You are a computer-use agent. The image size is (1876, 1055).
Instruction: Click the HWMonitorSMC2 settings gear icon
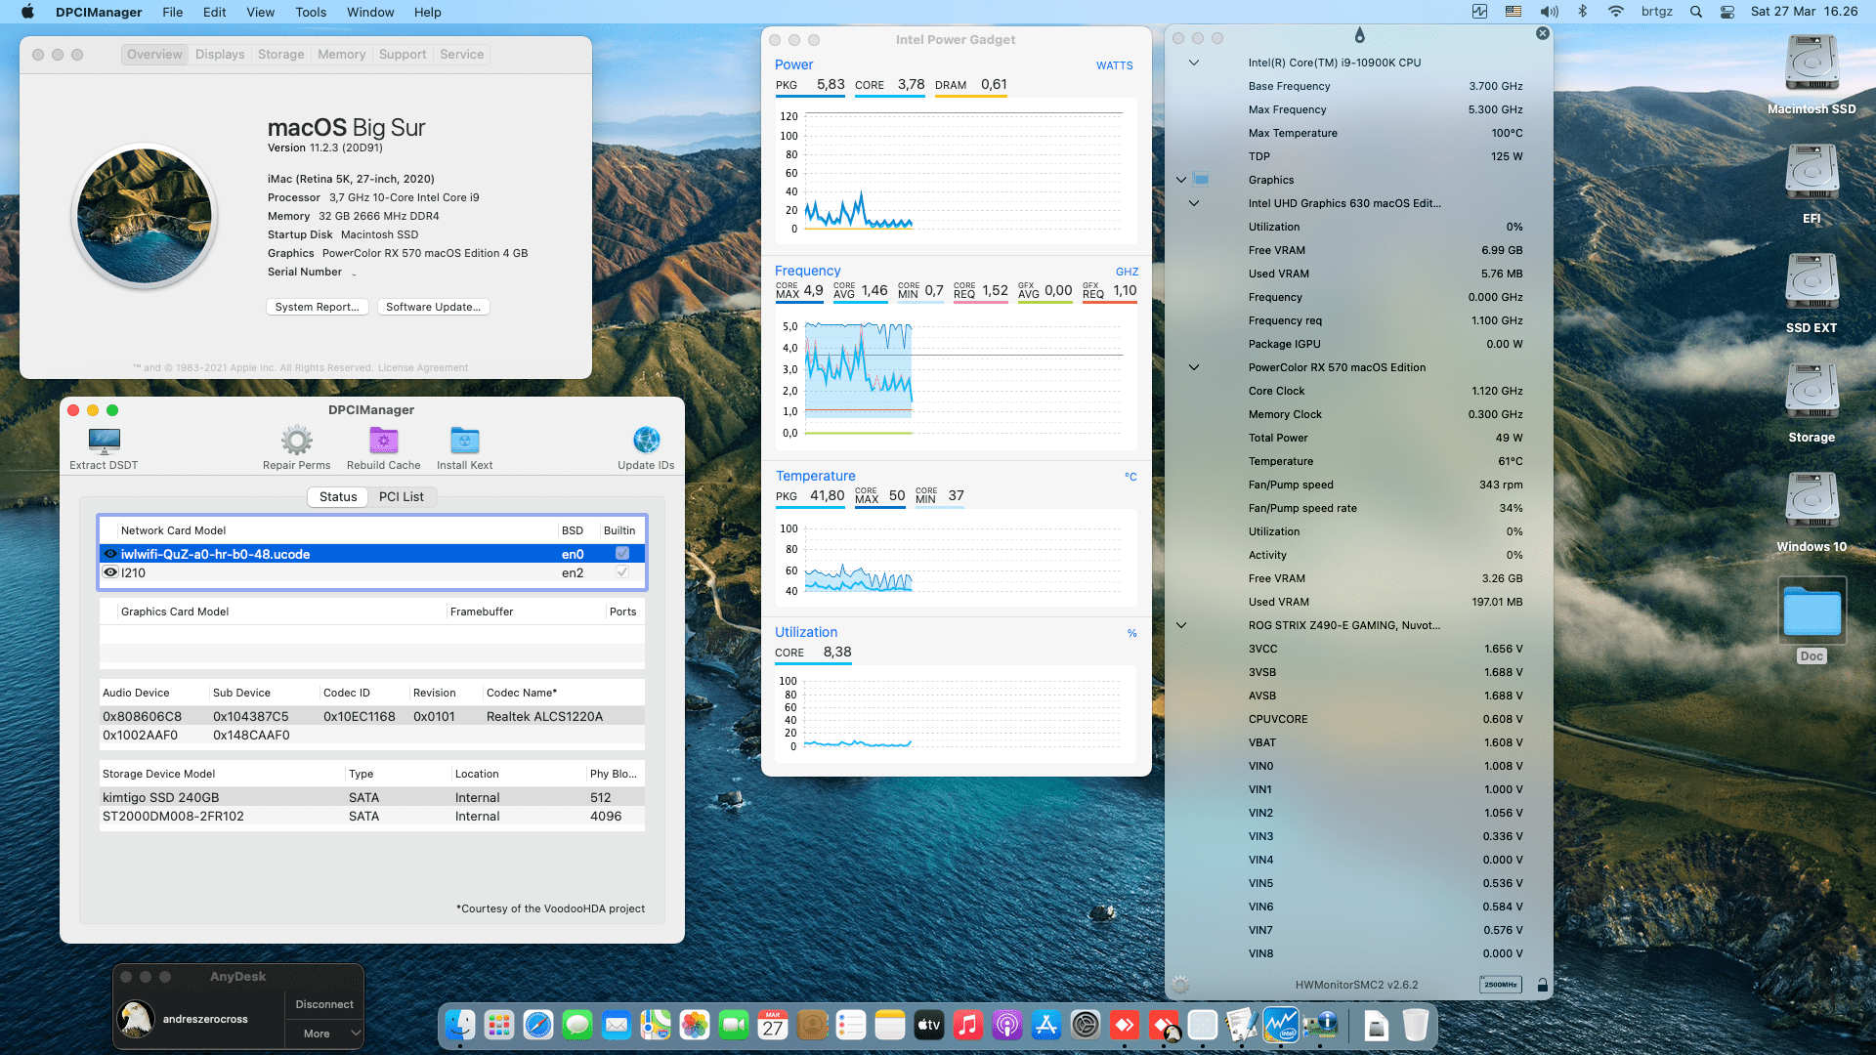point(1180,985)
